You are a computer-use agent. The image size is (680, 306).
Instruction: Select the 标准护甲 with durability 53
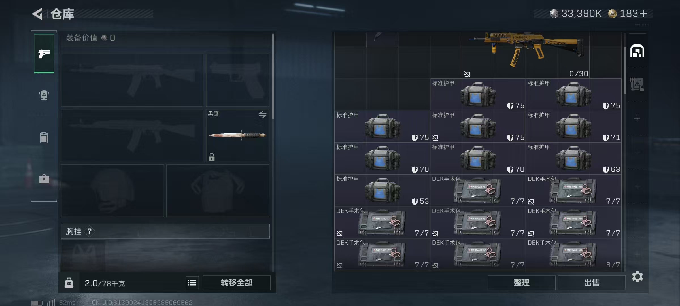pyautogui.click(x=382, y=190)
